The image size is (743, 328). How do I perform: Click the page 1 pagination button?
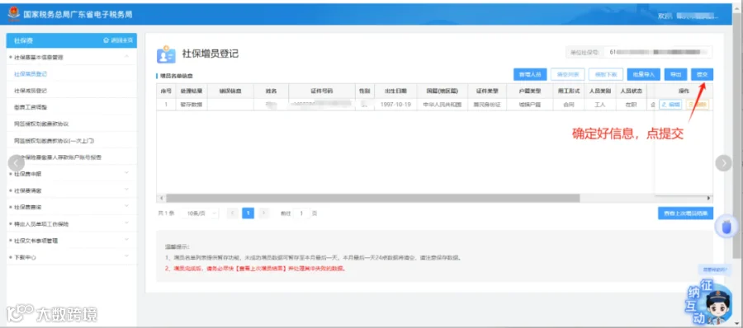(x=248, y=213)
